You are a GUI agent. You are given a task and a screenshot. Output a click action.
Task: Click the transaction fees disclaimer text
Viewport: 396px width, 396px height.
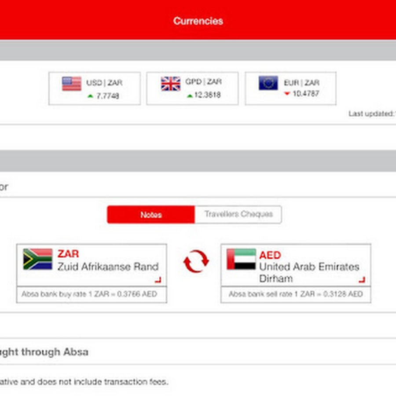tap(84, 381)
